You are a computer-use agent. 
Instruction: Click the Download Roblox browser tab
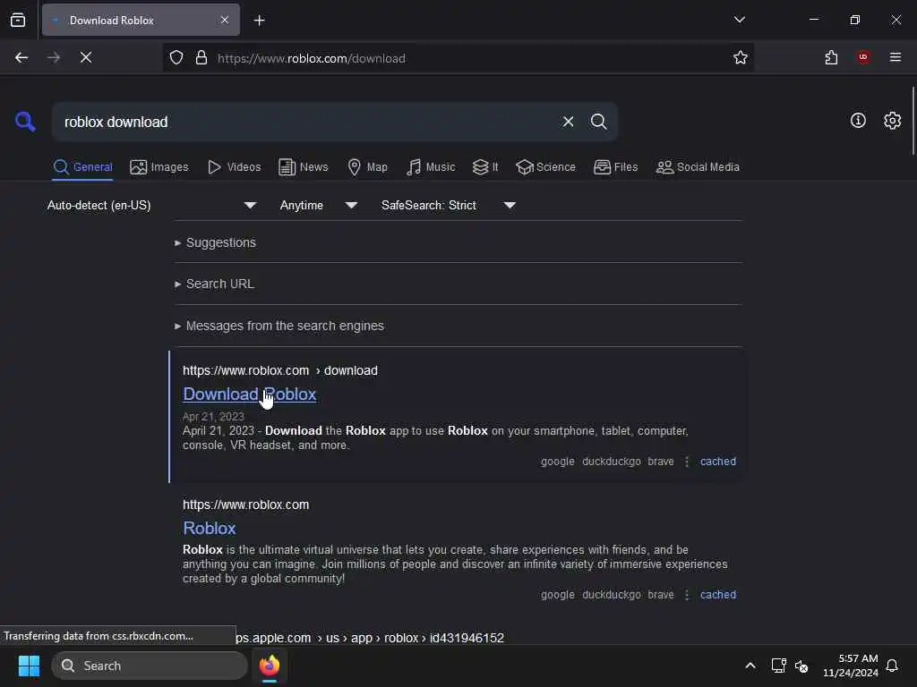(x=141, y=20)
